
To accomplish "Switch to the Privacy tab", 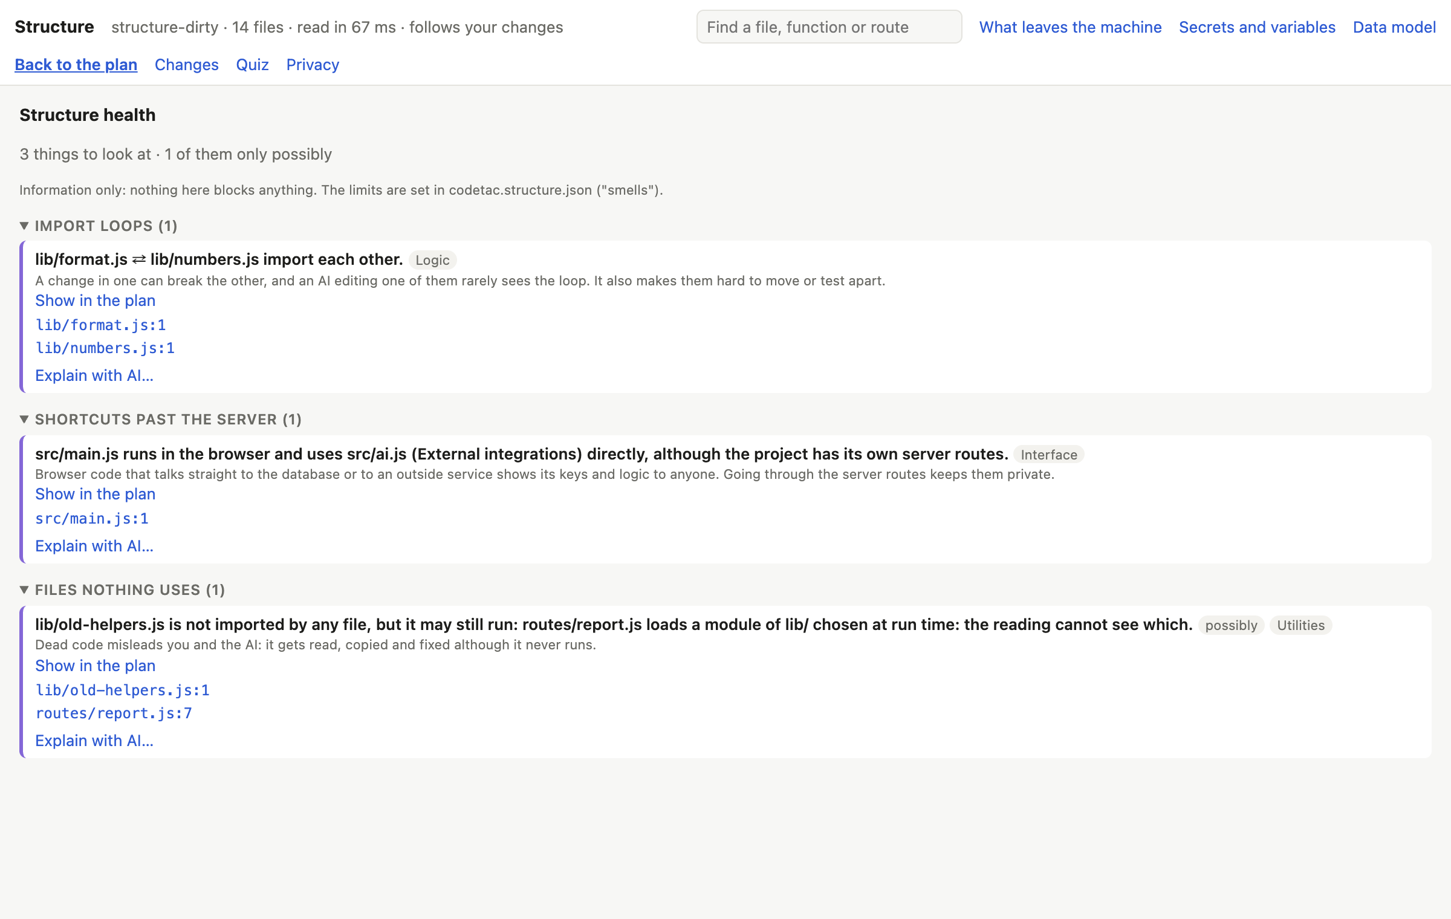I will [313, 65].
